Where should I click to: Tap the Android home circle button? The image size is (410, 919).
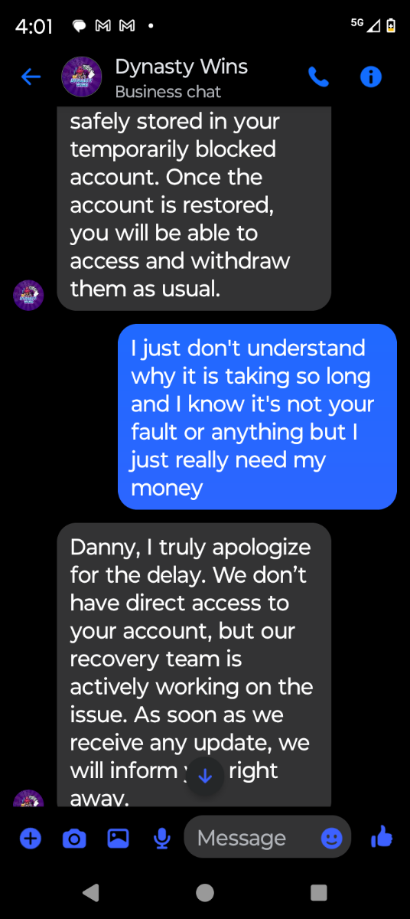click(x=205, y=892)
